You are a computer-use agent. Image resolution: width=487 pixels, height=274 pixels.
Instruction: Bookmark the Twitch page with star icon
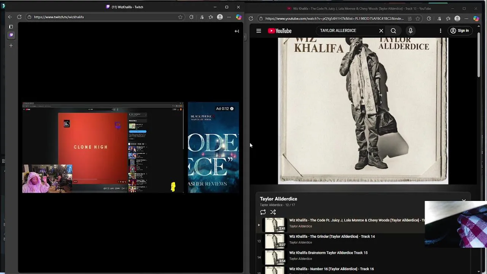180,17
